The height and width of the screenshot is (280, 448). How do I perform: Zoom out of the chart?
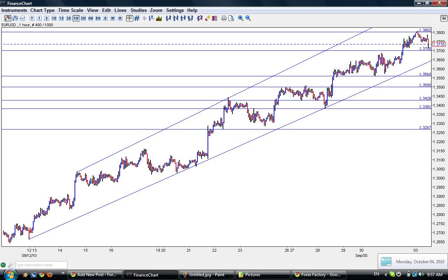pyautogui.click(x=248, y=18)
